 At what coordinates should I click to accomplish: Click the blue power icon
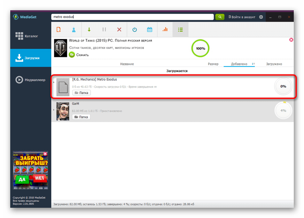point(135,29)
